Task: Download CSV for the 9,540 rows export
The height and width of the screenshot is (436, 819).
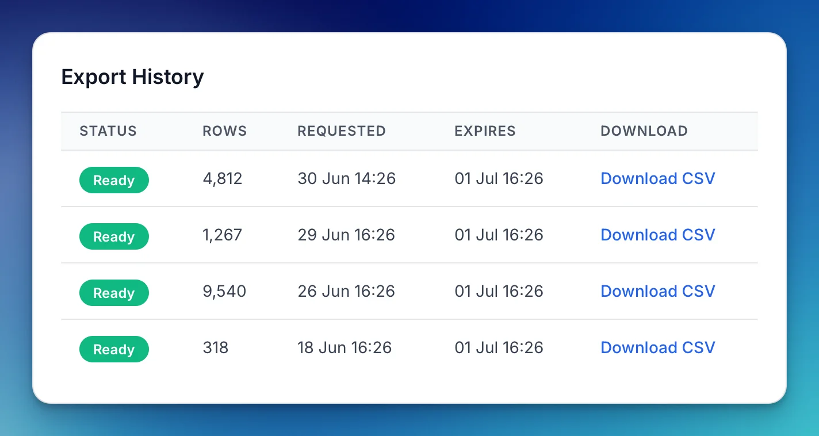Action: pyautogui.click(x=657, y=291)
